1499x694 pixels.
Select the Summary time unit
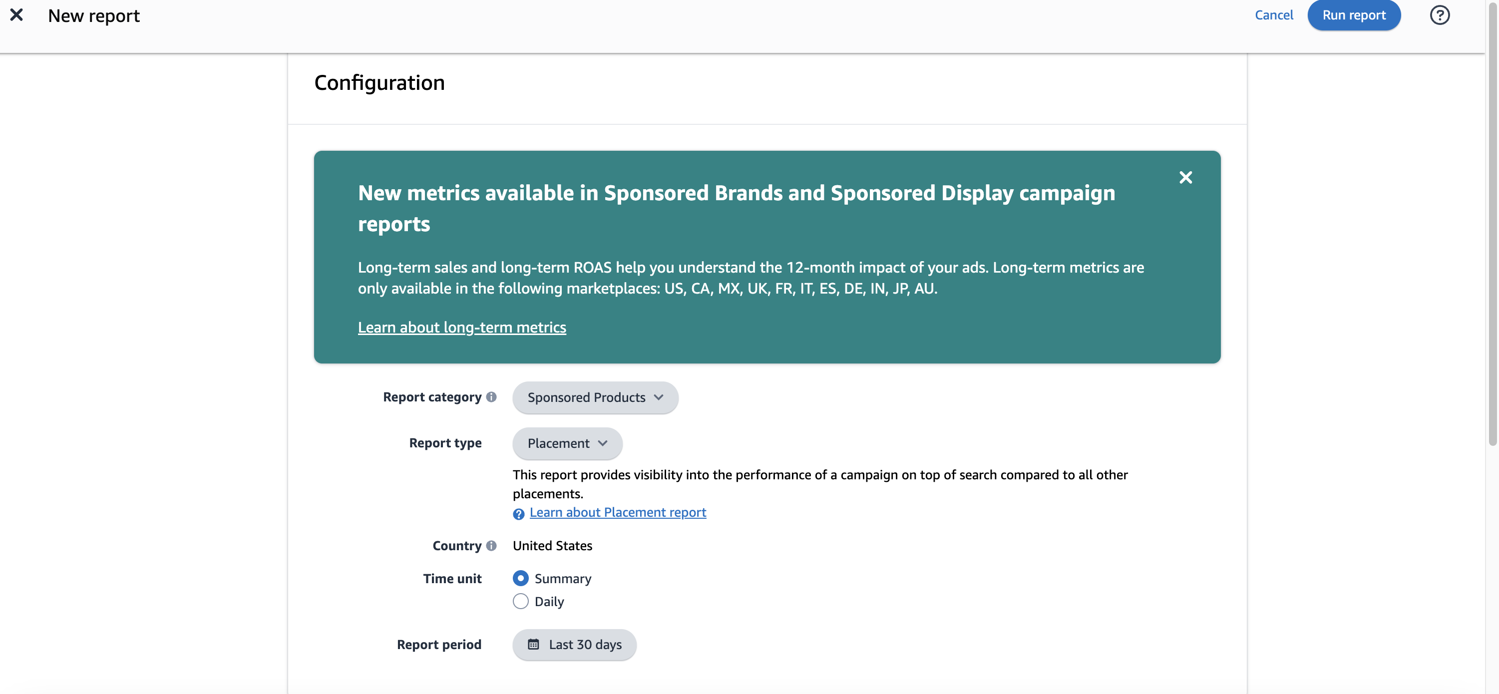[520, 578]
